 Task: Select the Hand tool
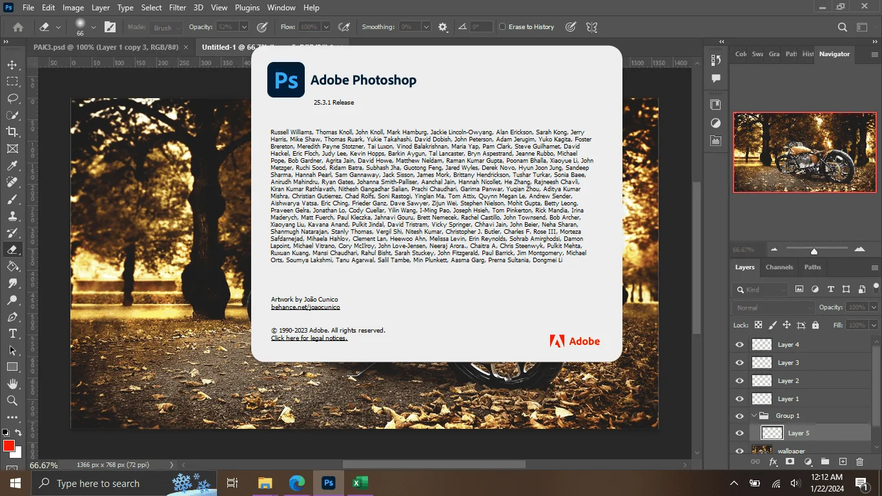tap(12, 384)
